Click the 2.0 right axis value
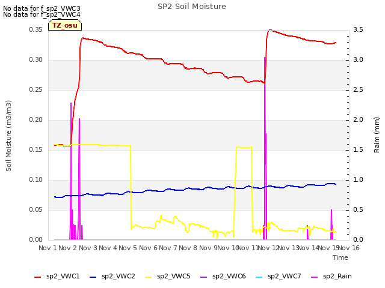Screen dimensions: 385x288 [x=359, y=120]
